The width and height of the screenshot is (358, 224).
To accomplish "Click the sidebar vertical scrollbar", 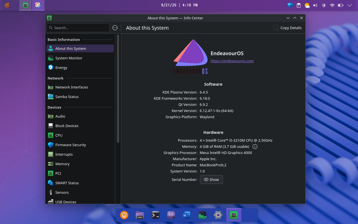I will (118, 88).
